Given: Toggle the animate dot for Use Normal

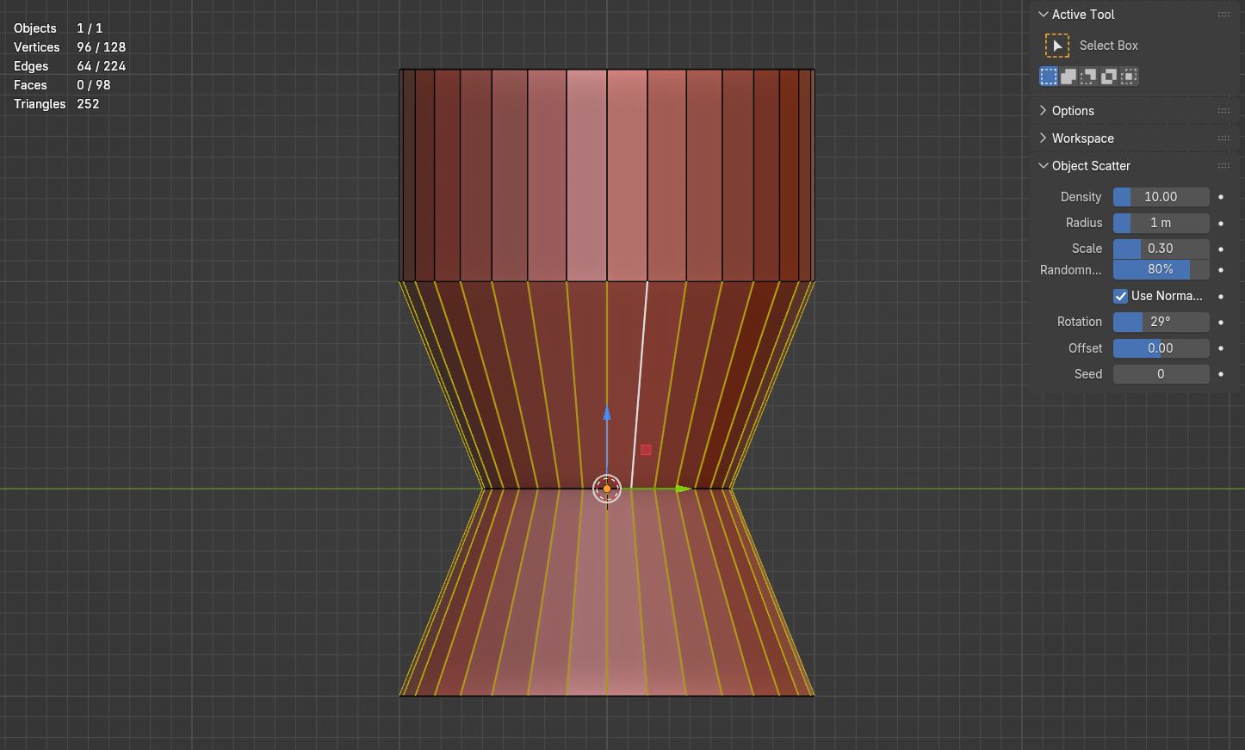Looking at the screenshot, I should tap(1220, 296).
